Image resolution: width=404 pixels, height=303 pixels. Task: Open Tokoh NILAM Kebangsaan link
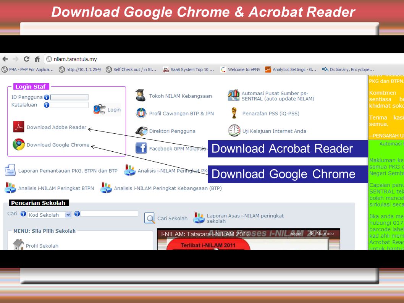[x=180, y=96]
